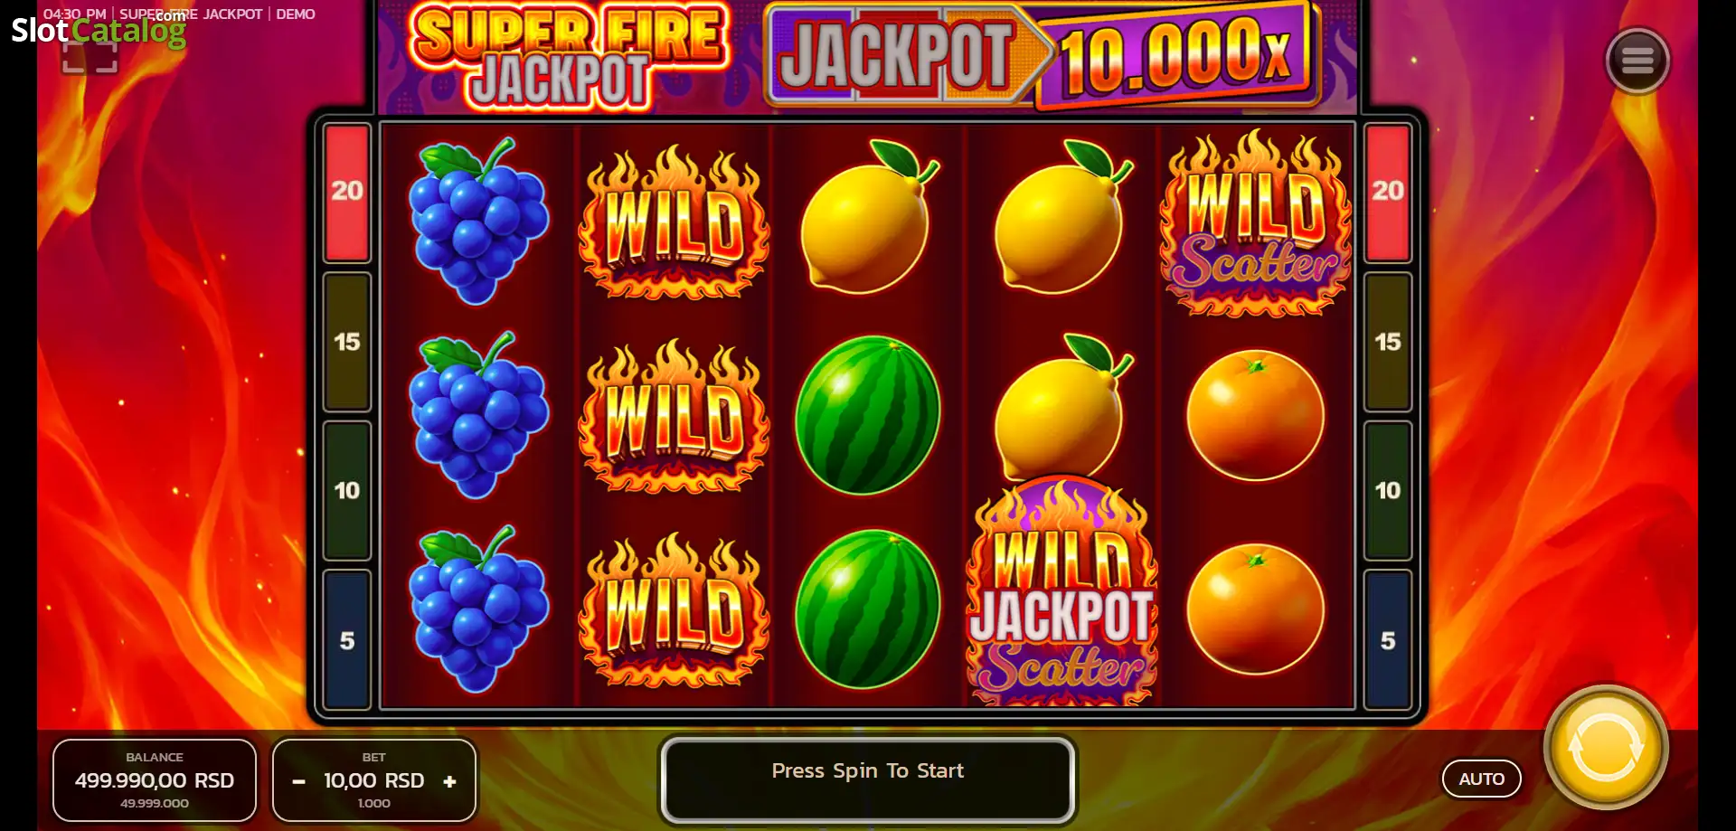This screenshot has width=1736, height=831.
Task: Click the golden spin button
Action: click(1606, 748)
